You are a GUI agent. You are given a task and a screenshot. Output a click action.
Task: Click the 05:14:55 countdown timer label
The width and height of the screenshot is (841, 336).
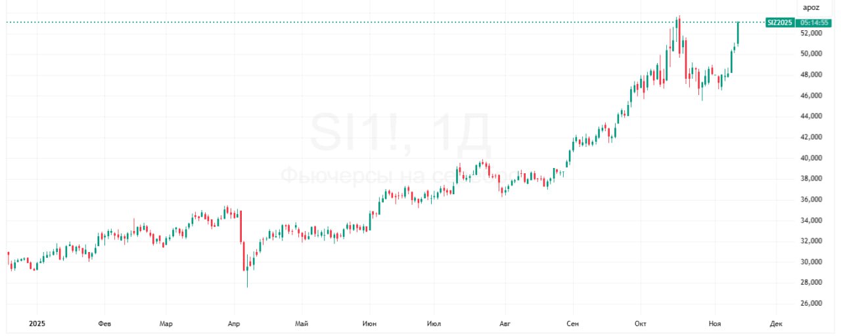coord(814,22)
